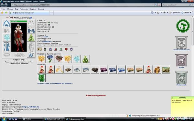Open the Photo Scrolls banner icon
This screenshot has width=194, height=121.
tap(181, 78)
